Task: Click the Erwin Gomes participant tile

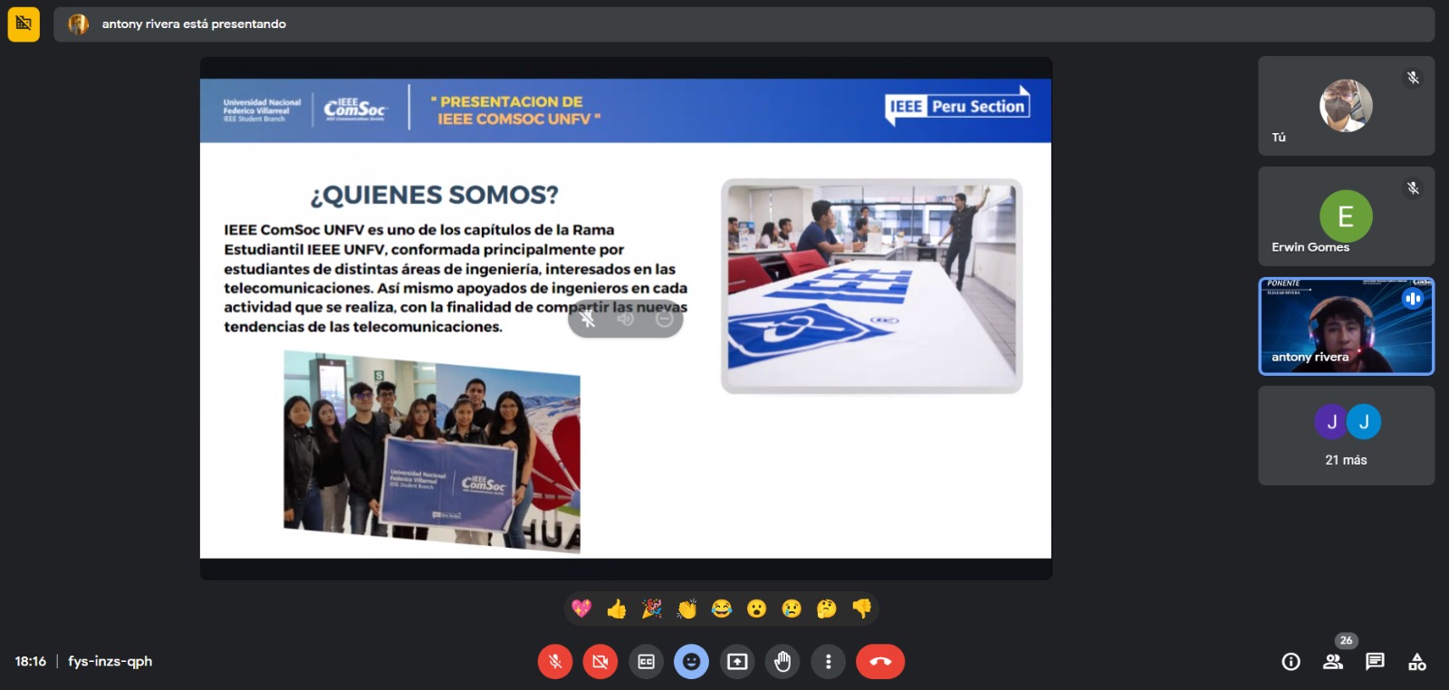Action: (1346, 216)
